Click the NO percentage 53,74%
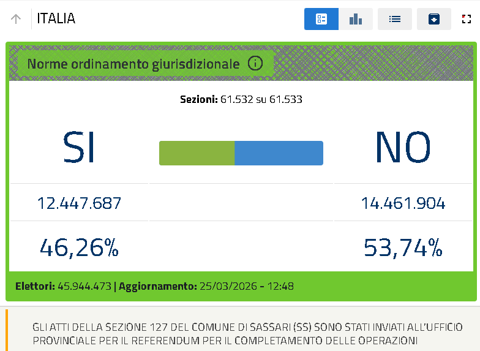Viewport: 480px width, 351px height. pos(403,247)
